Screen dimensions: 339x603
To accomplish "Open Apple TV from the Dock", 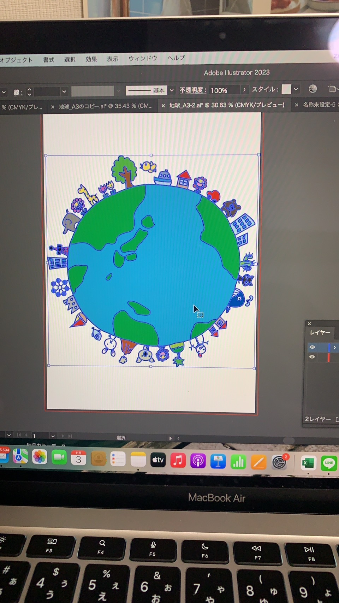I will pyautogui.click(x=158, y=460).
